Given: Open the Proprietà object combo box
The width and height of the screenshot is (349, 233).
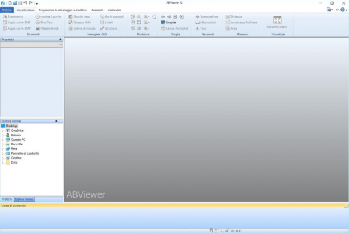Looking at the screenshot, I should coord(31,44).
